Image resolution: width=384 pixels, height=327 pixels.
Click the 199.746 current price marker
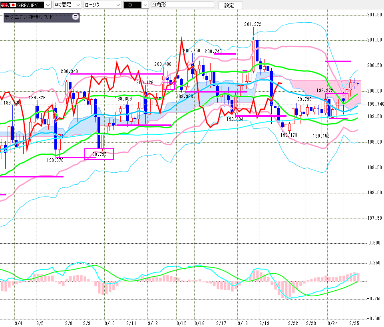pyautogui.click(x=375, y=104)
